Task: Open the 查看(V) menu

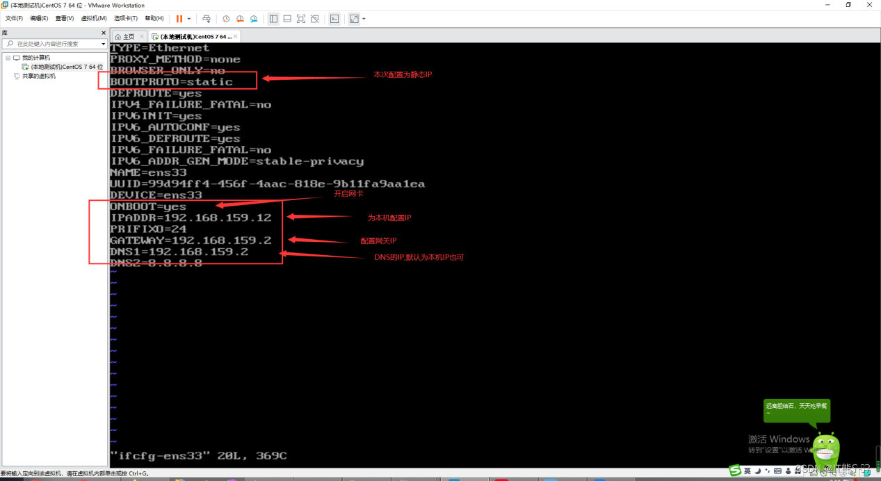Action: coord(65,19)
